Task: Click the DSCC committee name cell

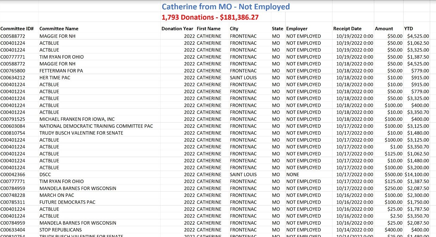Action: (x=45, y=174)
